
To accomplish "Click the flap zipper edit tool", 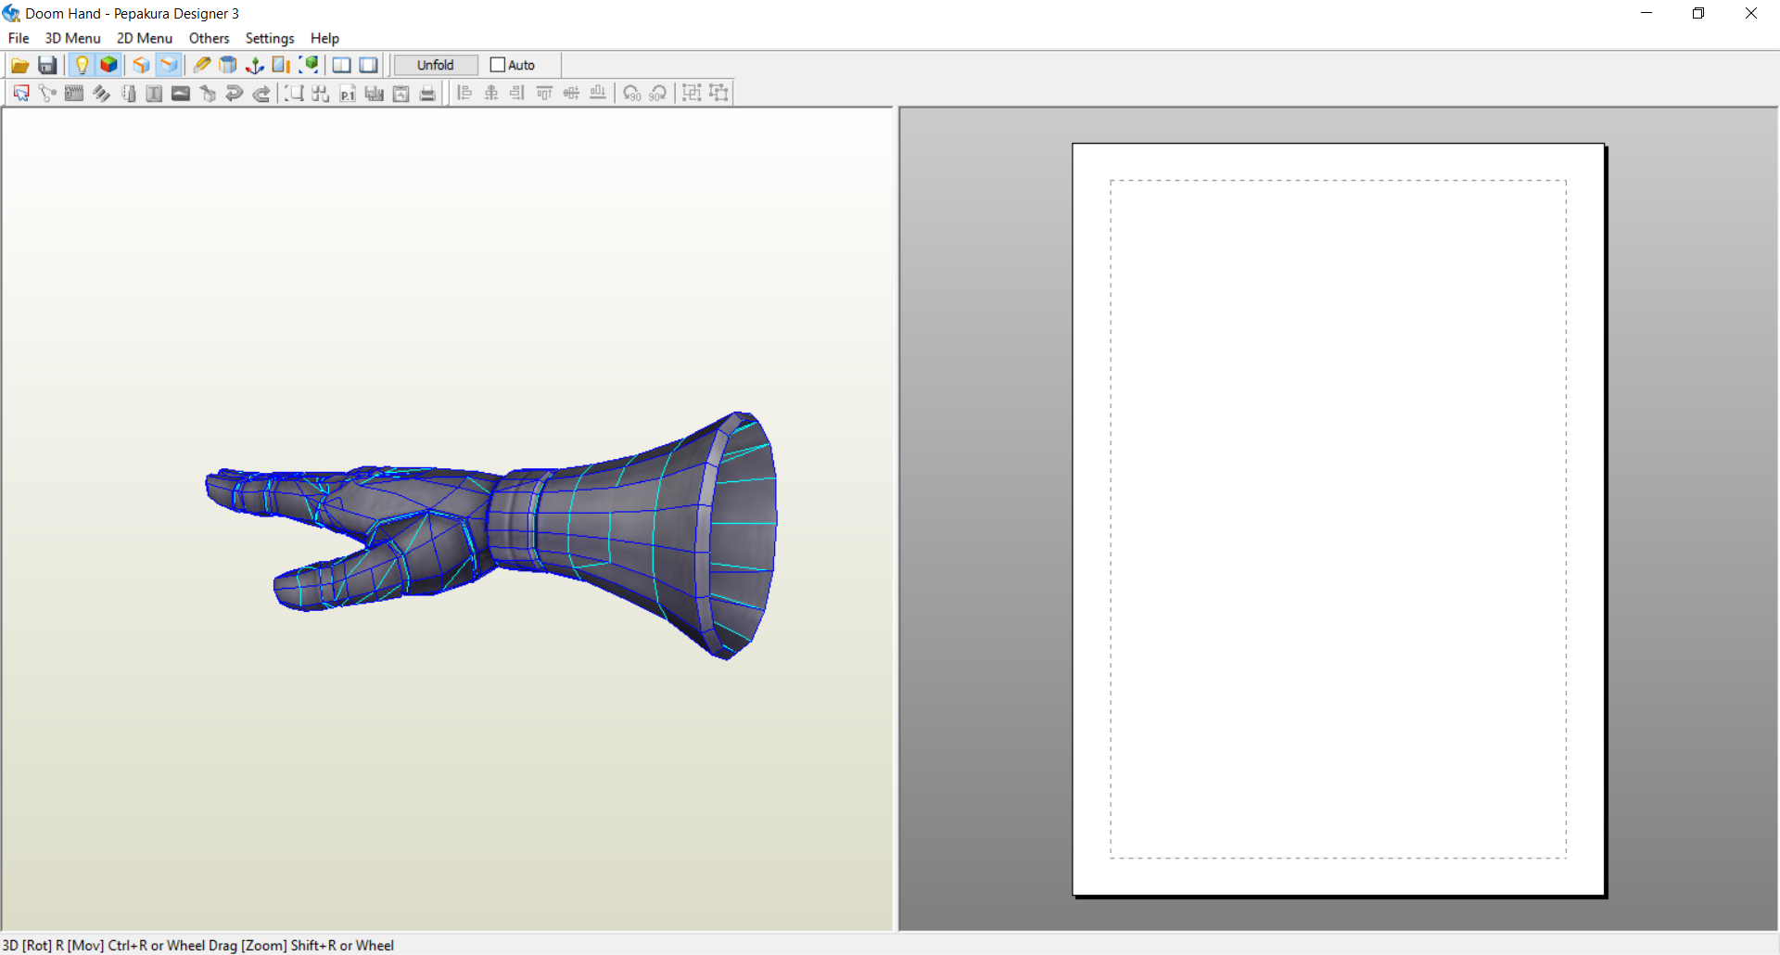I will (x=74, y=93).
